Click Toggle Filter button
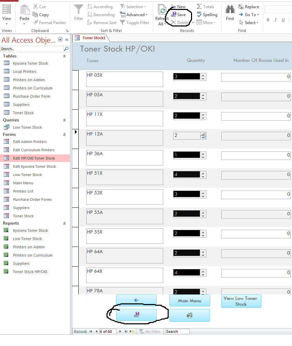The height and width of the screenshot is (346, 292). pos(135,22)
